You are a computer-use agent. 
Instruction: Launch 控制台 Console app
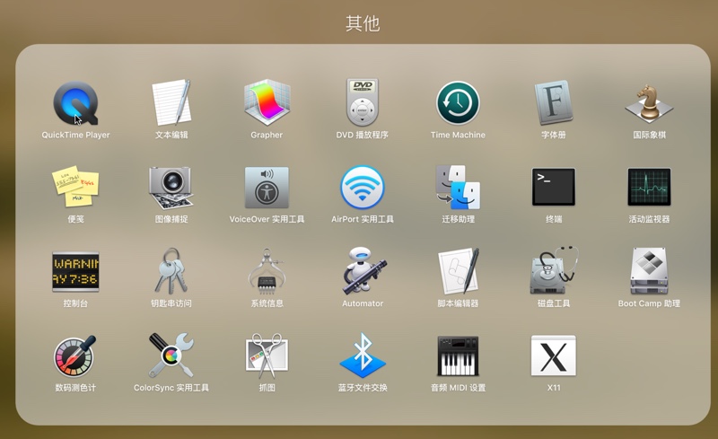[75, 271]
